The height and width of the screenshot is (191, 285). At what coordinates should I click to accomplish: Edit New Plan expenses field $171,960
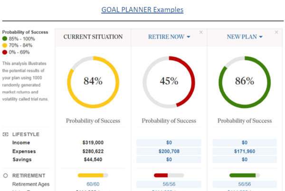(245, 151)
